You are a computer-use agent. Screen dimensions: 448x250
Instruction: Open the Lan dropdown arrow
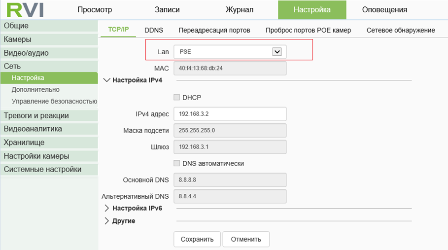coord(277,52)
